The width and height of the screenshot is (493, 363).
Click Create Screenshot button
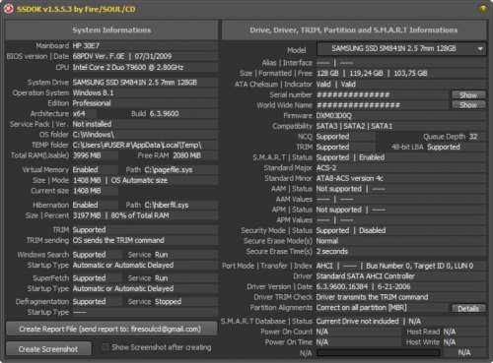[48, 349]
